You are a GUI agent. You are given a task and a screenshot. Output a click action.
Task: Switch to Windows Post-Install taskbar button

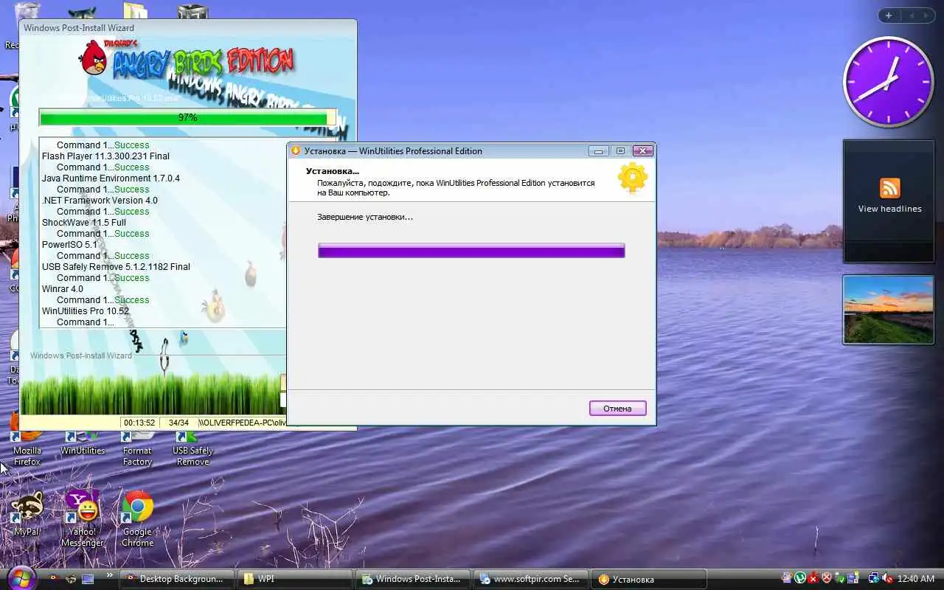pyautogui.click(x=412, y=579)
